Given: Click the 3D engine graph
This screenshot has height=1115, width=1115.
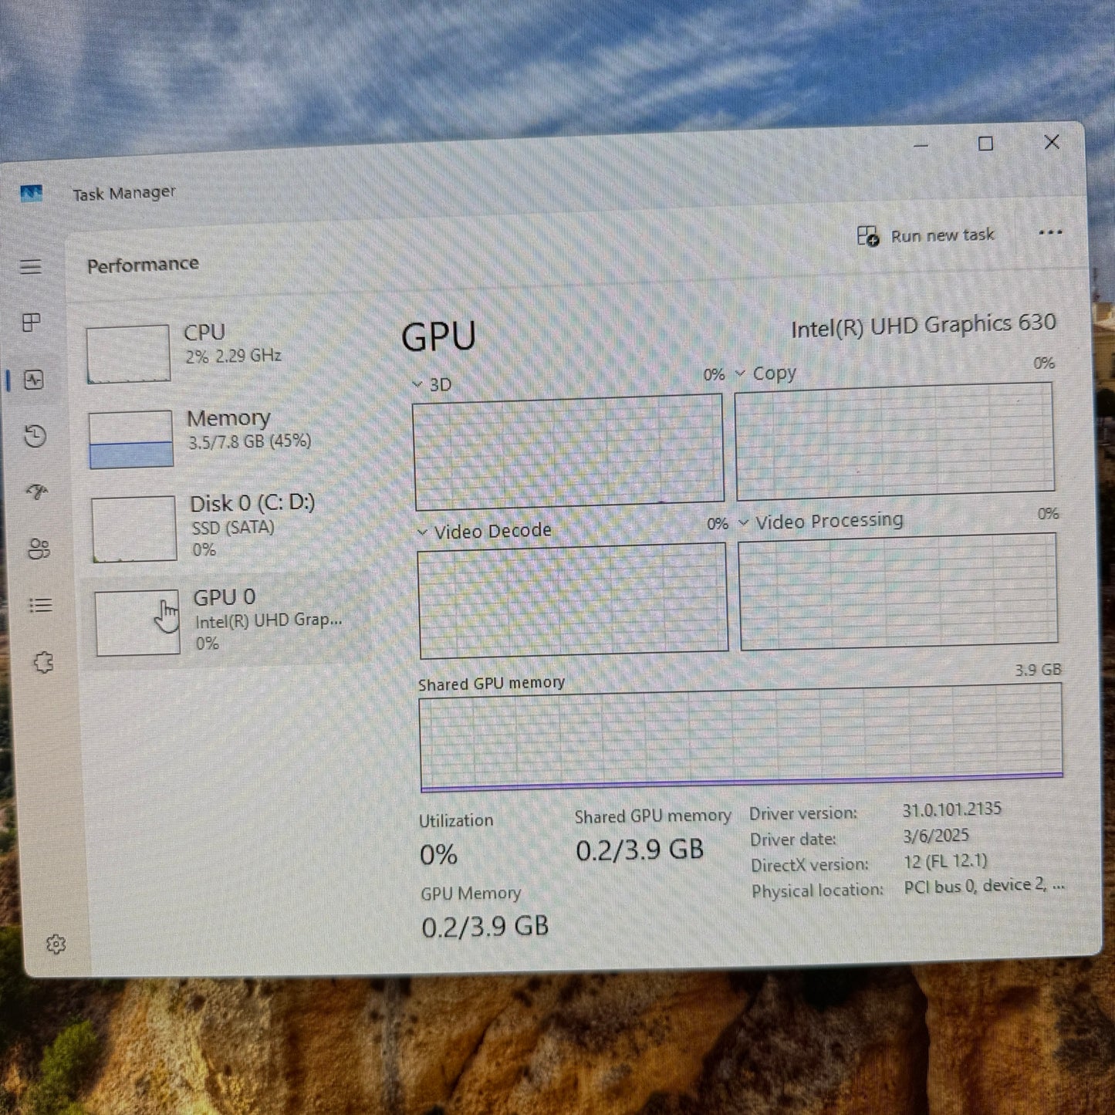Looking at the screenshot, I should coord(569,452).
